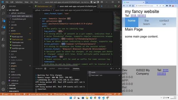Click the debug Disconnect icon
This screenshot has height=100, width=178.
pos(119,6)
